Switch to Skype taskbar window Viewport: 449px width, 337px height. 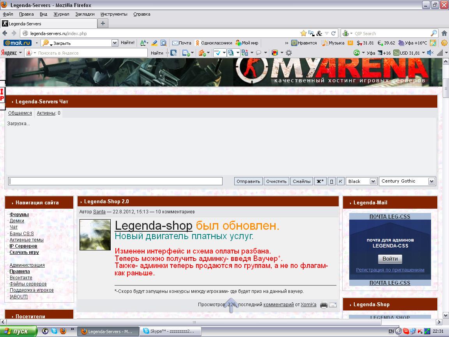pyautogui.click(x=171, y=331)
